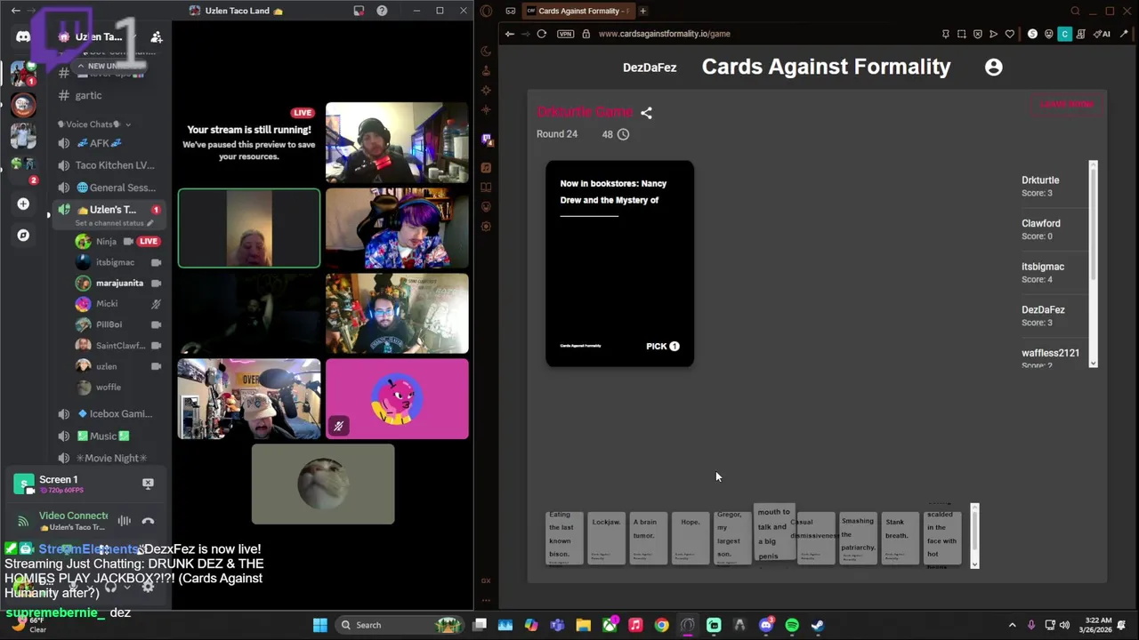The width and height of the screenshot is (1139, 640).
Task: Select Ninja in voice channel member list
Action: point(117,242)
